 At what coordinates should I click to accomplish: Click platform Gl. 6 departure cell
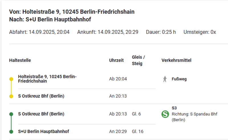137,114
